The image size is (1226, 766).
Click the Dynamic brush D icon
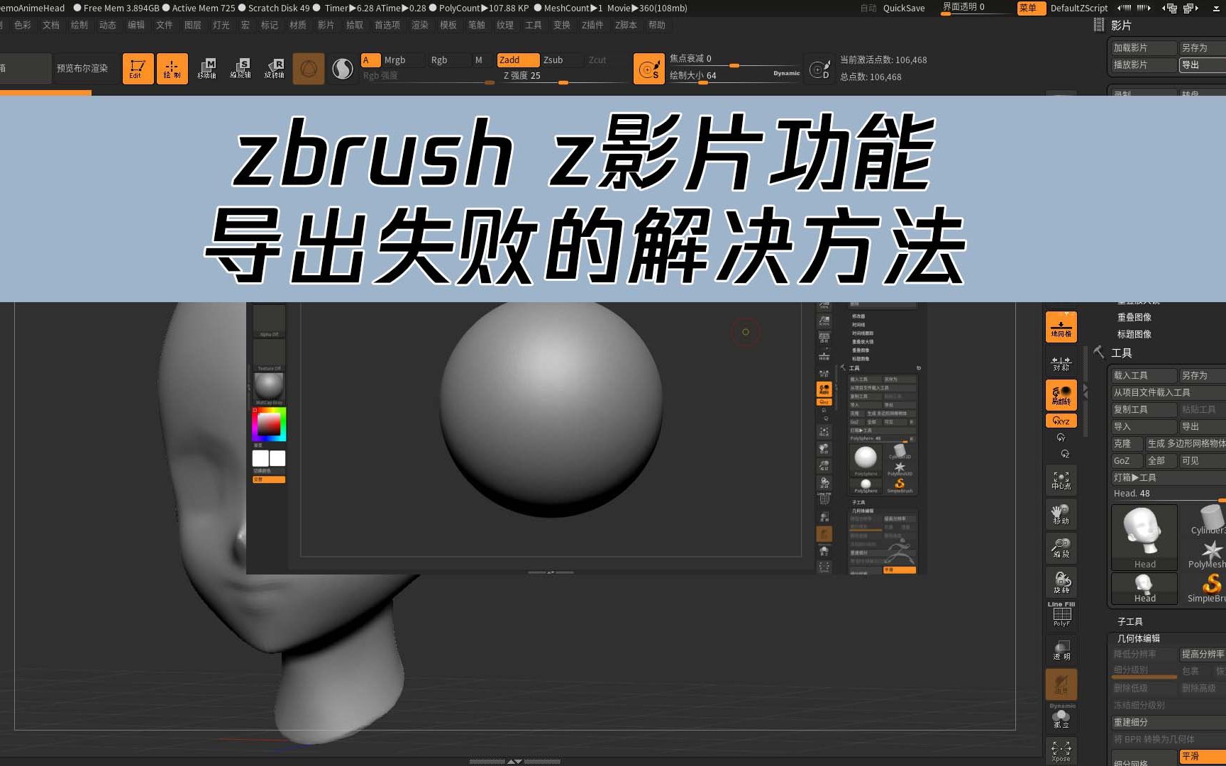tap(820, 69)
